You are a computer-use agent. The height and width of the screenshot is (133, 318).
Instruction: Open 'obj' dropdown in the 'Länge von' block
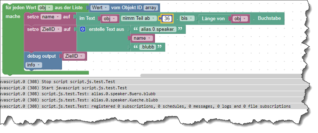click(x=240, y=19)
